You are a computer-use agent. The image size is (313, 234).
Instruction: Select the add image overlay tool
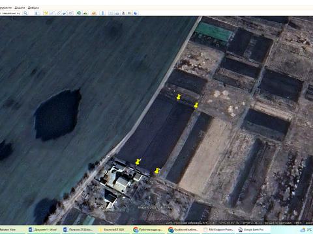pos(65,13)
